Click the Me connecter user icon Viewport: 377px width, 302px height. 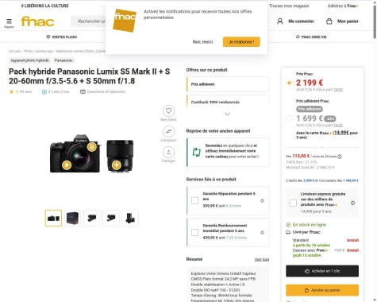click(x=280, y=21)
